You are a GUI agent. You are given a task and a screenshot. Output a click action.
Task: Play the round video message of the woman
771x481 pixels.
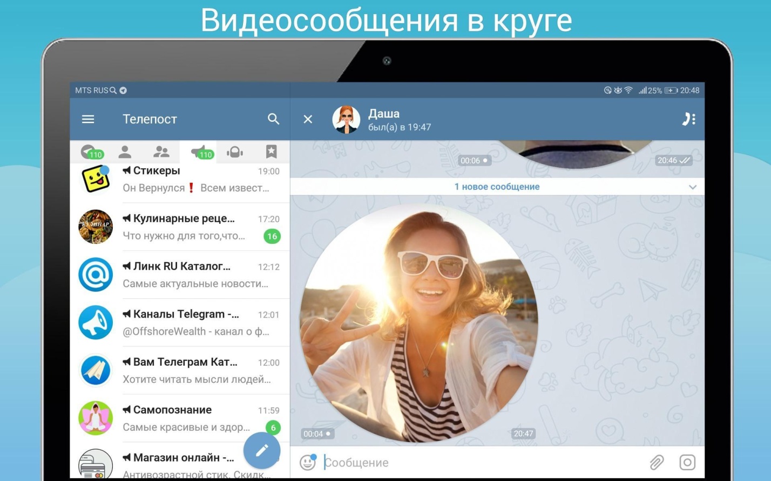click(419, 323)
